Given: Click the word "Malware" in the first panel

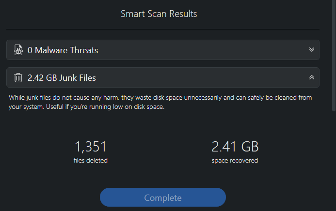Looking at the screenshot, I should click(x=51, y=50).
